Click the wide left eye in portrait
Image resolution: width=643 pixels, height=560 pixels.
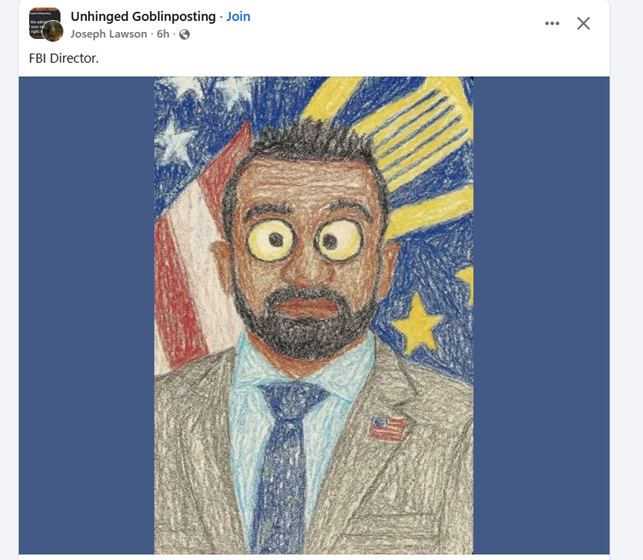271,239
